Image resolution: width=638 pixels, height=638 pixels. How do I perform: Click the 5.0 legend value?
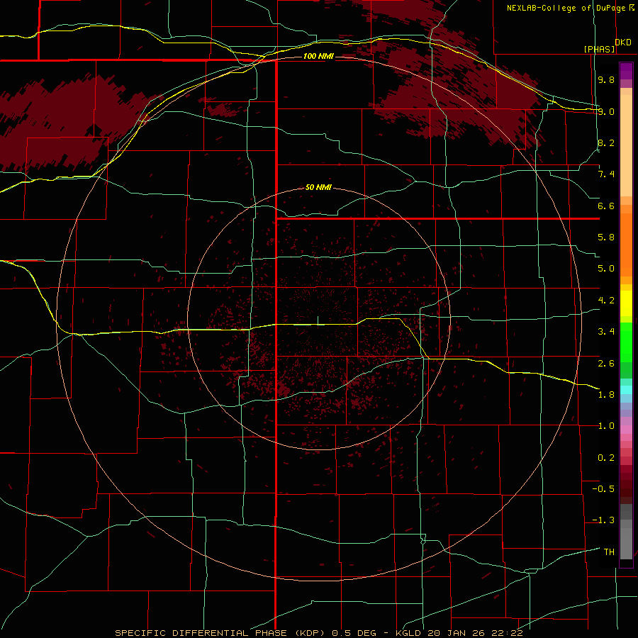pyautogui.click(x=606, y=269)
